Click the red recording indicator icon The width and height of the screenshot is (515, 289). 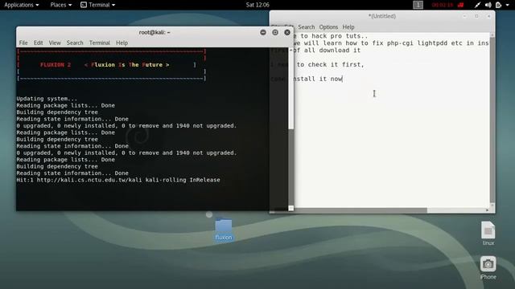coord(461,5)
